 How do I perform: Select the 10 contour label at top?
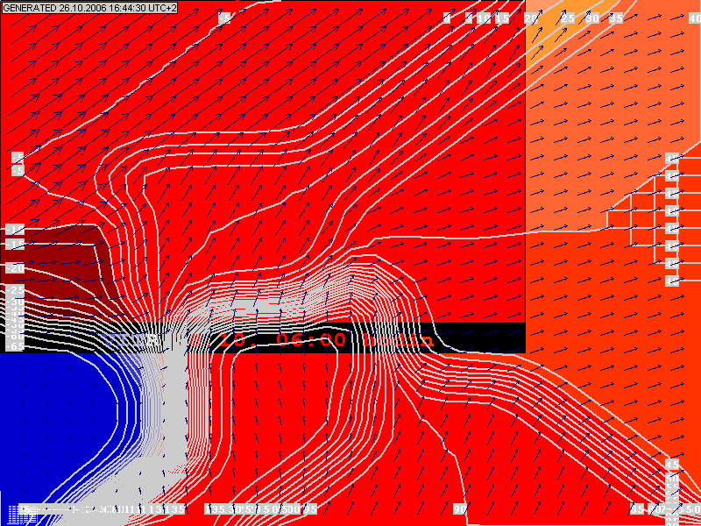[x=484, y=18]
